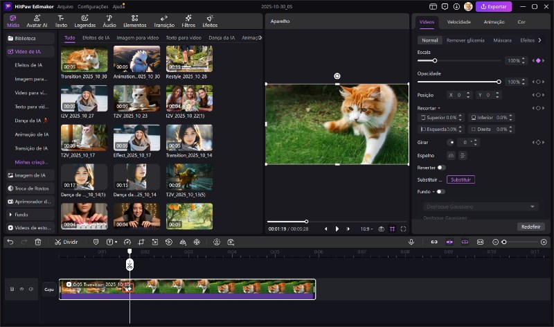Click the layout icon in title bar
Viewport: 554px width, 327px height.
coord(434,6)
